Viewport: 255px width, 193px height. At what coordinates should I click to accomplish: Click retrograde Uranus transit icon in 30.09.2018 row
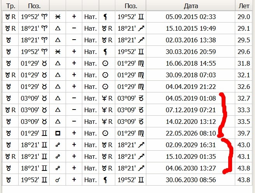click(10, 75)
